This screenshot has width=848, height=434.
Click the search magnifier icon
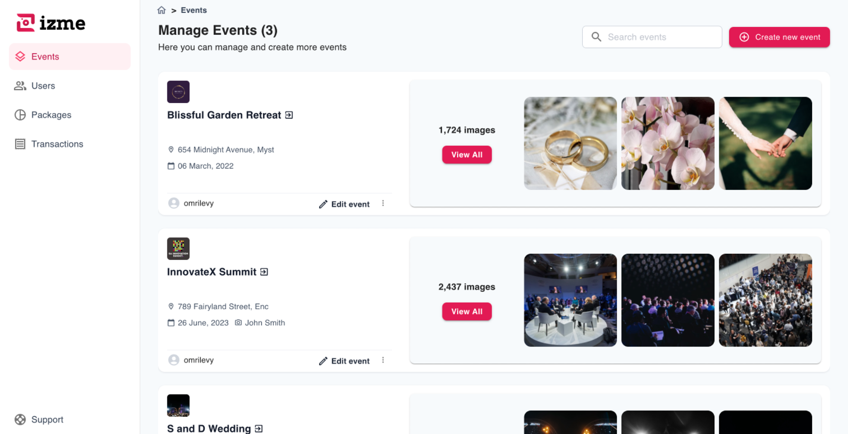pyautogui.click(x=597, y=37)
